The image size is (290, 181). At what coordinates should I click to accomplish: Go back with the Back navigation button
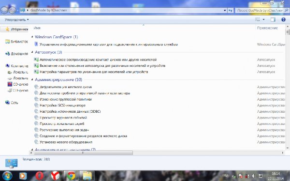4,10
